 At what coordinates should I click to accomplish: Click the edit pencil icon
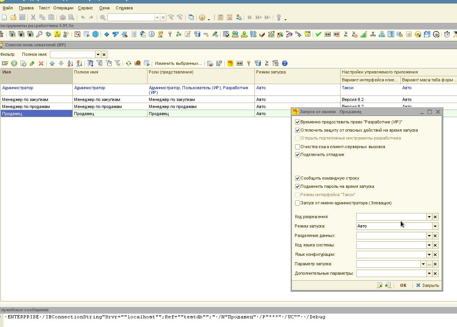click(x=32, y=63)
